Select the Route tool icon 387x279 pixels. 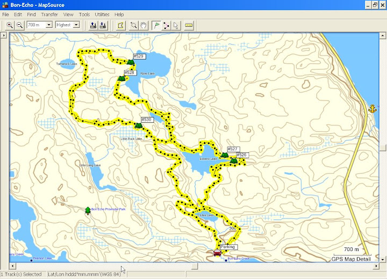[166, 25]
